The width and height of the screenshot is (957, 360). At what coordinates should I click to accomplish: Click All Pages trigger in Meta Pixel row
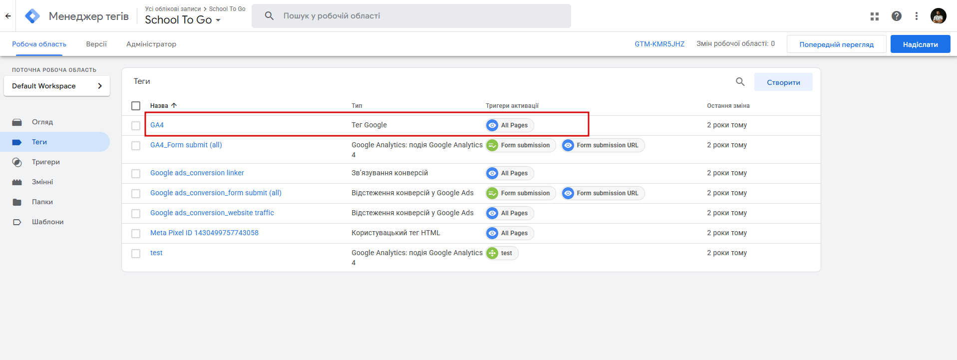510,233
